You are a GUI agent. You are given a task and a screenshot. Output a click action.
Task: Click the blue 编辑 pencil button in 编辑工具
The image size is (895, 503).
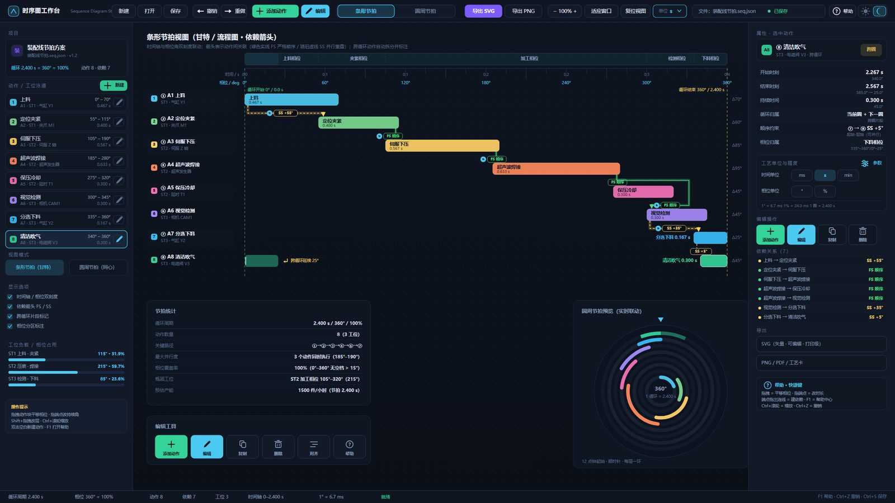point(206,447)
